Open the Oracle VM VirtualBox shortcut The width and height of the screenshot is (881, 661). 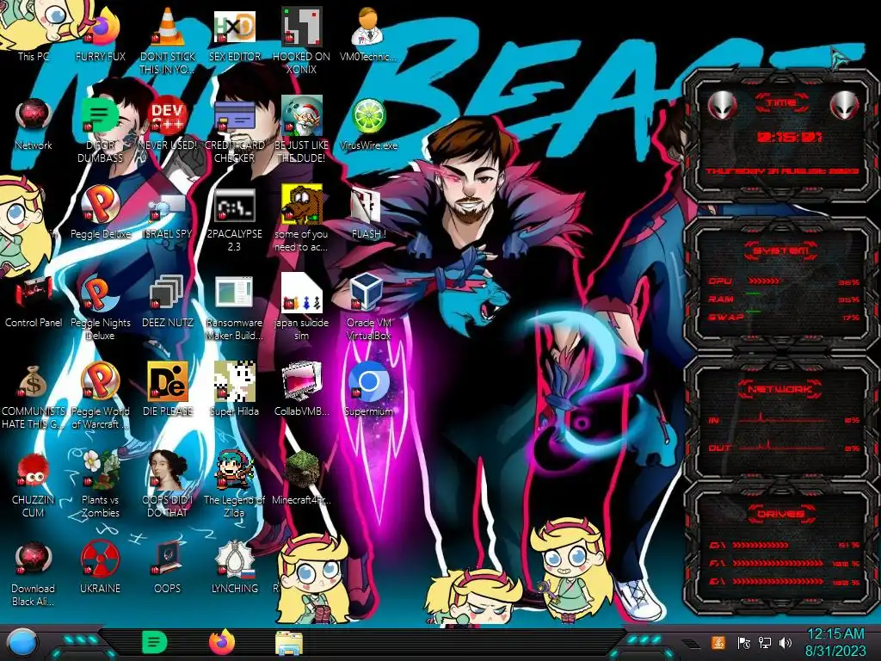[368, 308]
